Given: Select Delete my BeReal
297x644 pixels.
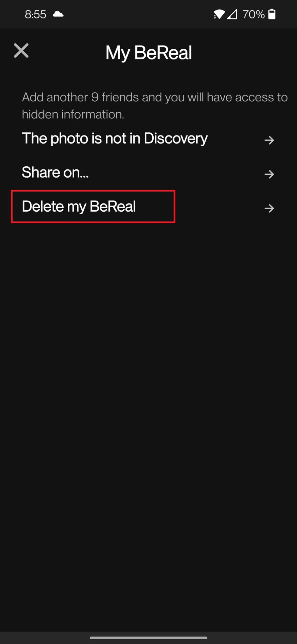Looking at the screenshot, I should [x=79, y=206].
